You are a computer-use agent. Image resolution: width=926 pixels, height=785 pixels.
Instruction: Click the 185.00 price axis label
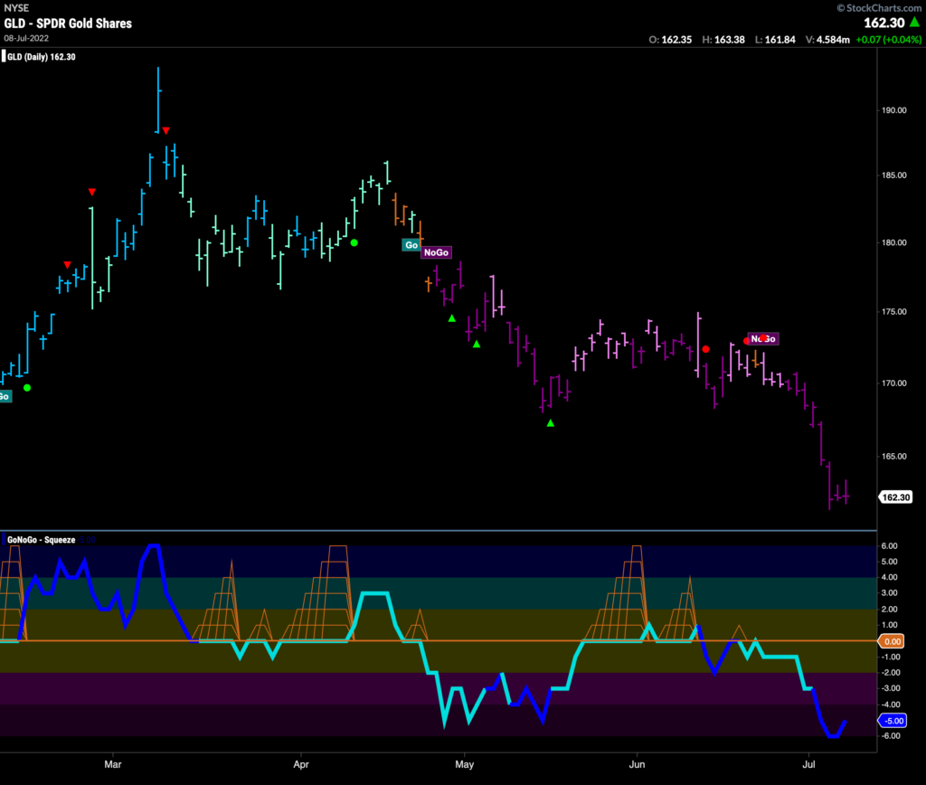(x=894, y=175)
